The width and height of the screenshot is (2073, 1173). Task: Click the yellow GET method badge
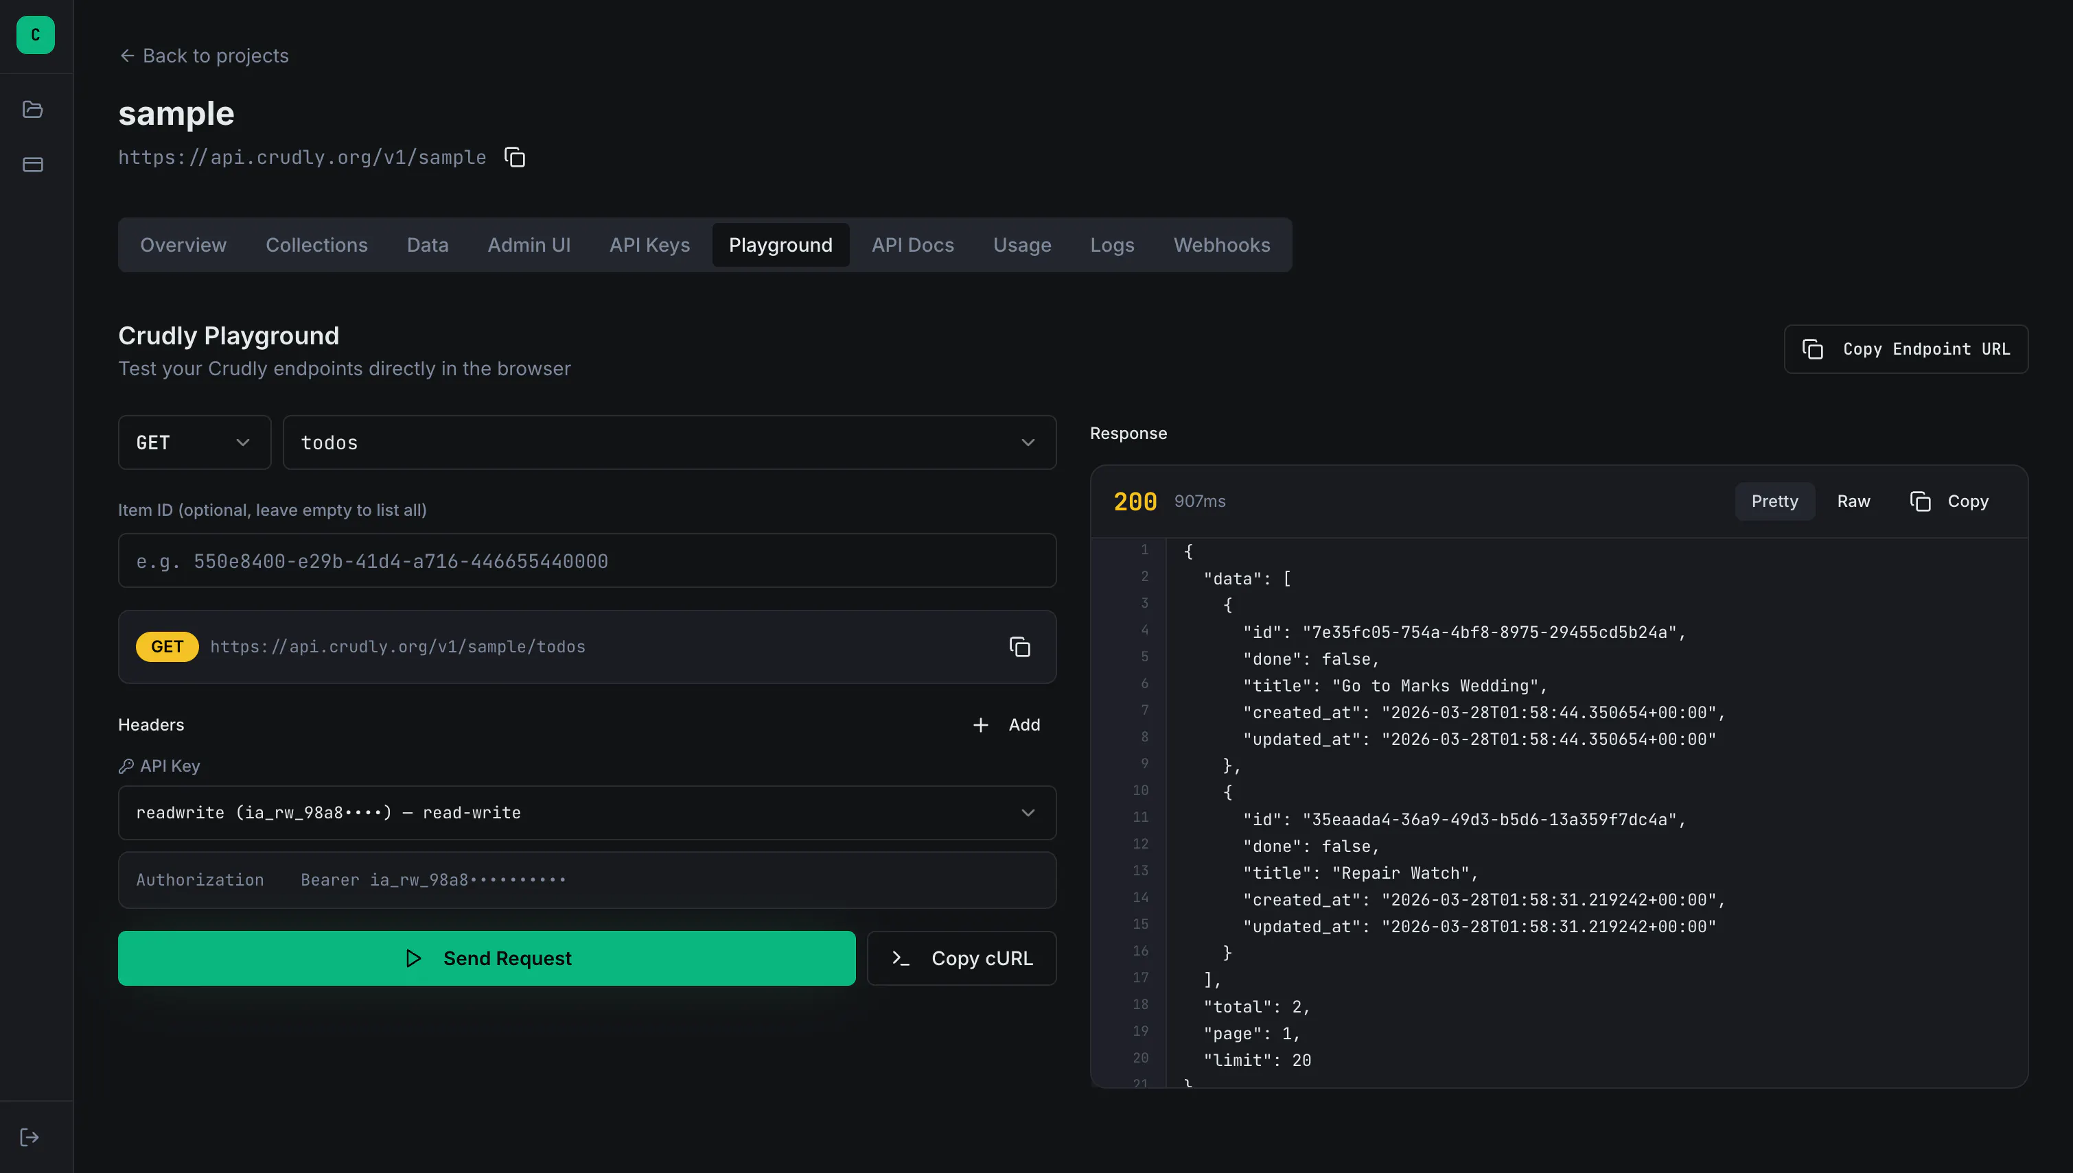(167, 647)
